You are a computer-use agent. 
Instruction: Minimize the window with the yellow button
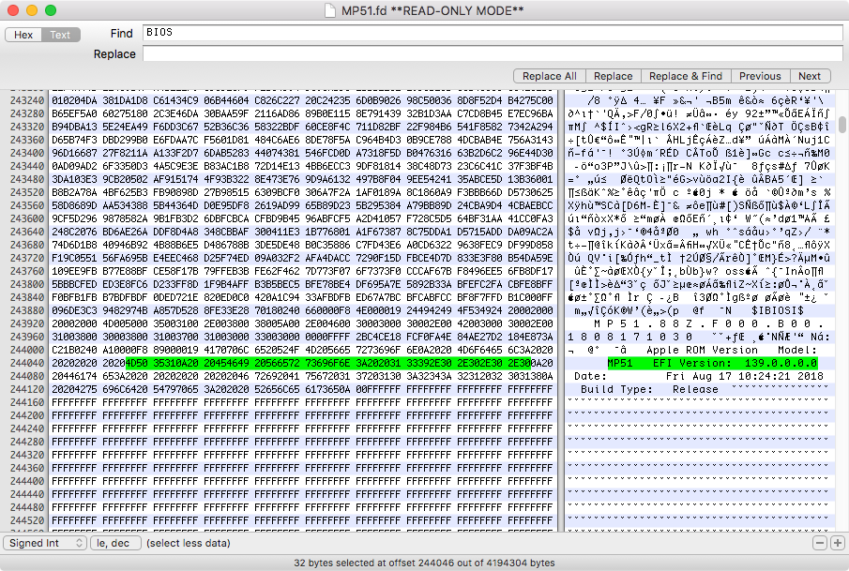click(x=31, y=10)
